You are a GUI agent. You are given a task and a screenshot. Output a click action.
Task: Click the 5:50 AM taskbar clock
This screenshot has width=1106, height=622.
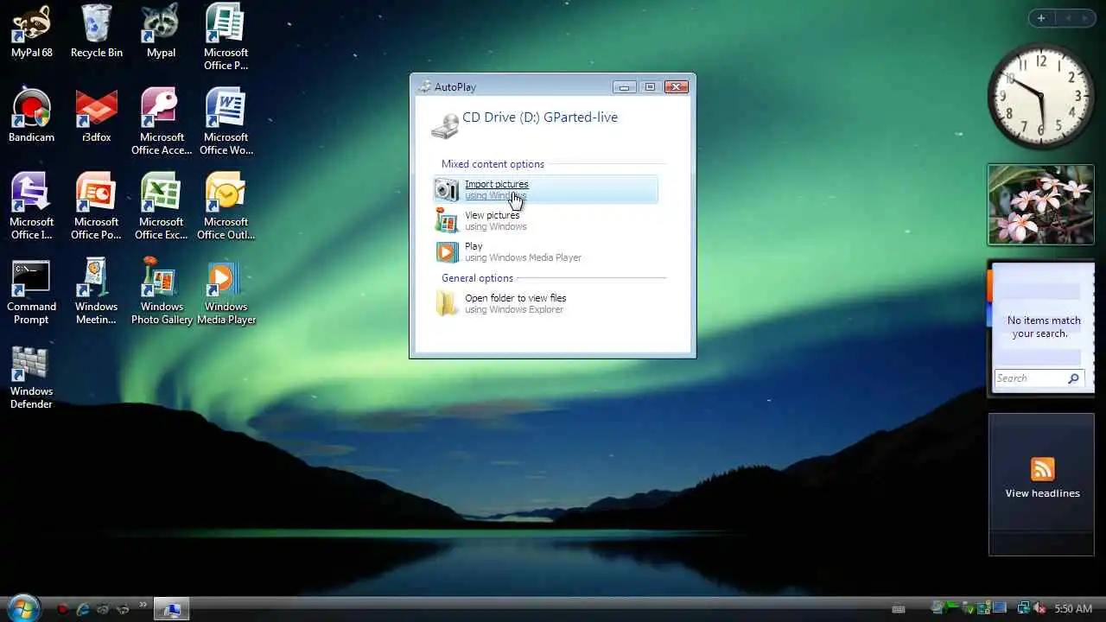pyautogui.click(x=1073, y=609)
